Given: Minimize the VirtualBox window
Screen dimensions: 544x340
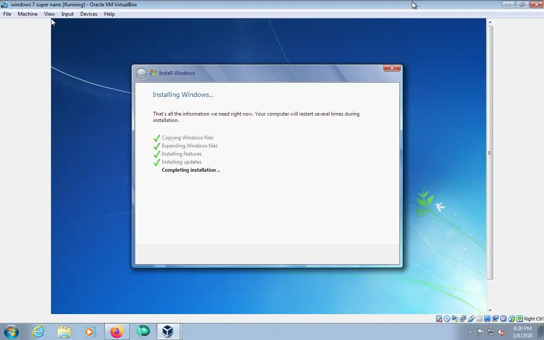Looking at the screenshot, I should tap(508, 5).
